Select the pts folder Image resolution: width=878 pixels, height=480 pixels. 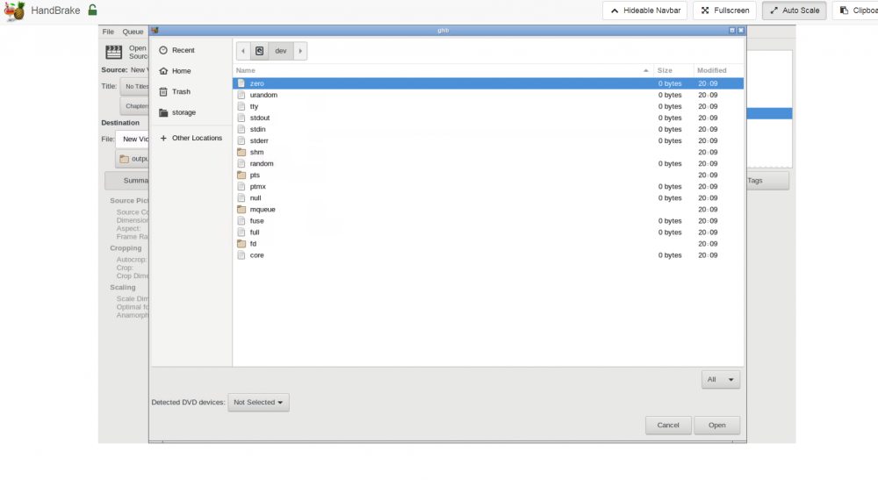coord(487,176)
